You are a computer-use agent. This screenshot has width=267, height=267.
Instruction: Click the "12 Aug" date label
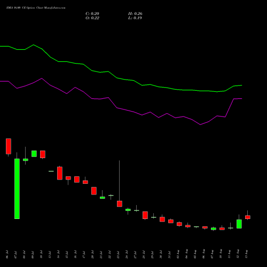pos(238,254)
